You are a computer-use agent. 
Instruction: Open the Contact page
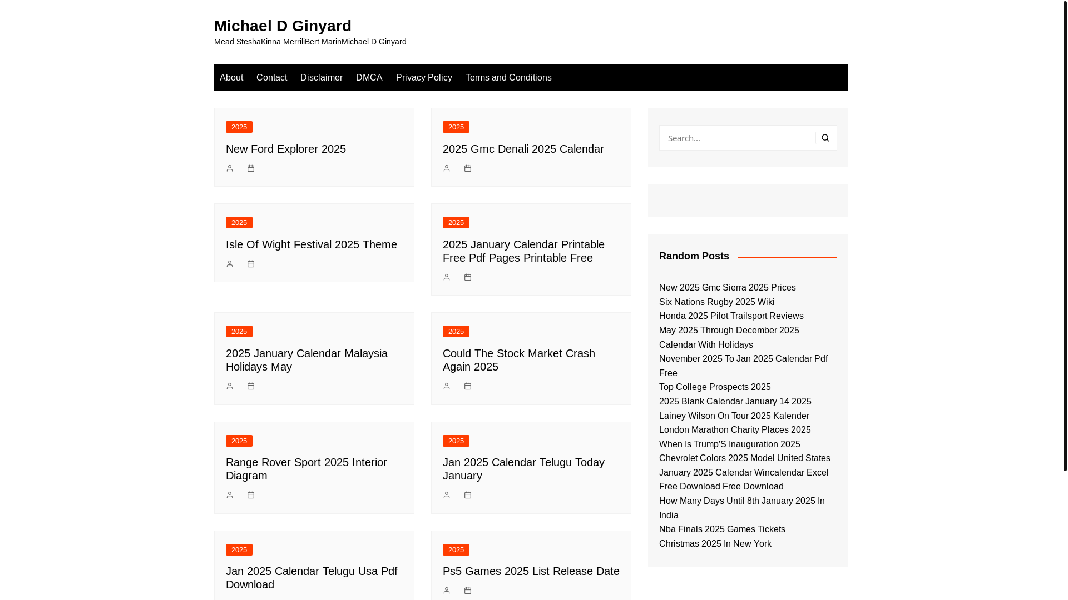pyautogui.click(x=271, y=78)
